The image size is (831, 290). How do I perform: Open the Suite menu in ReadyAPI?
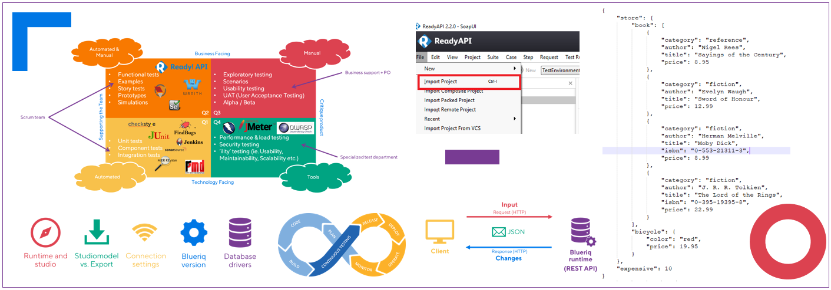tap(493, 57)
